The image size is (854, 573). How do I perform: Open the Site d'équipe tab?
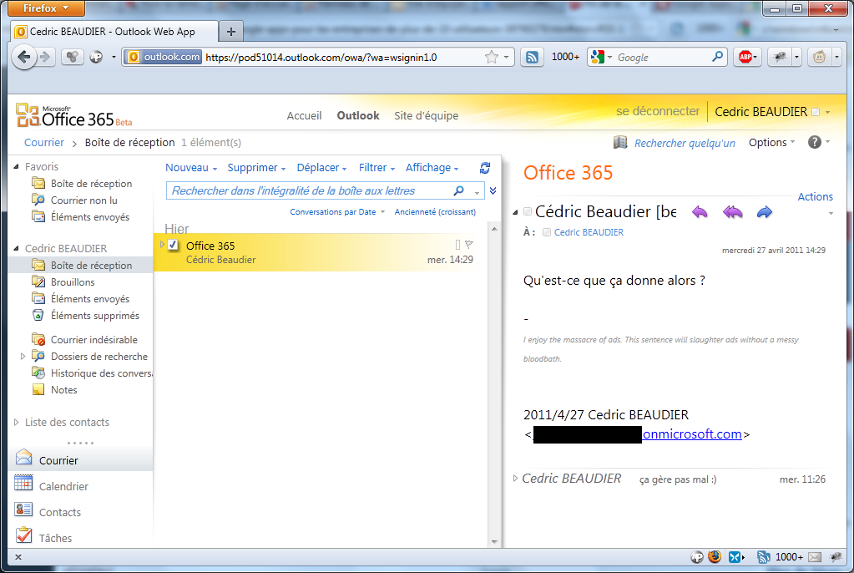pos(427,115)
